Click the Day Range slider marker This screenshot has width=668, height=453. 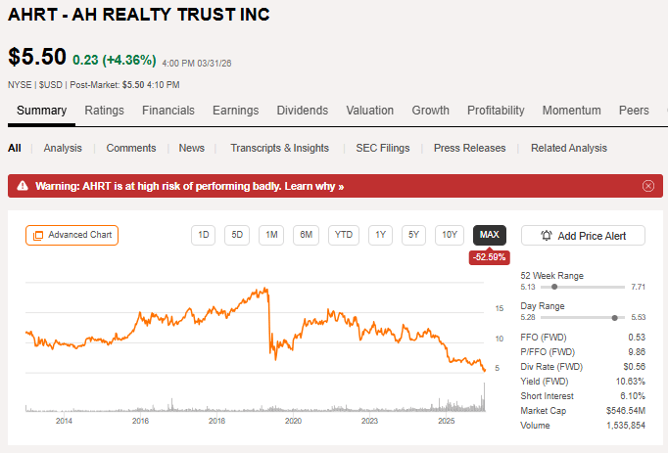pos(615,318)
